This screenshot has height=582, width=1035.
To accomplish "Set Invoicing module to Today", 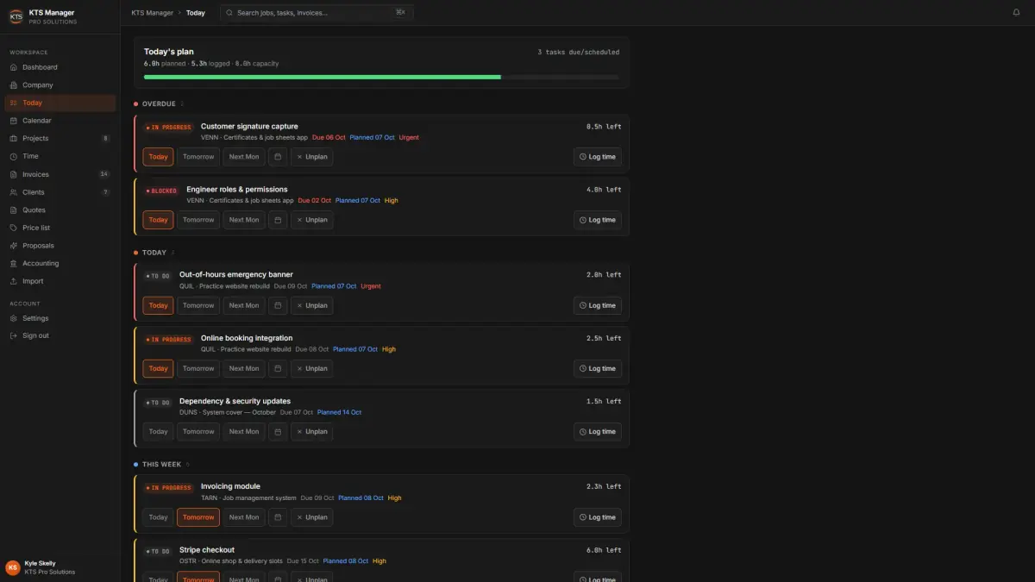I will (x=158, y=517).
